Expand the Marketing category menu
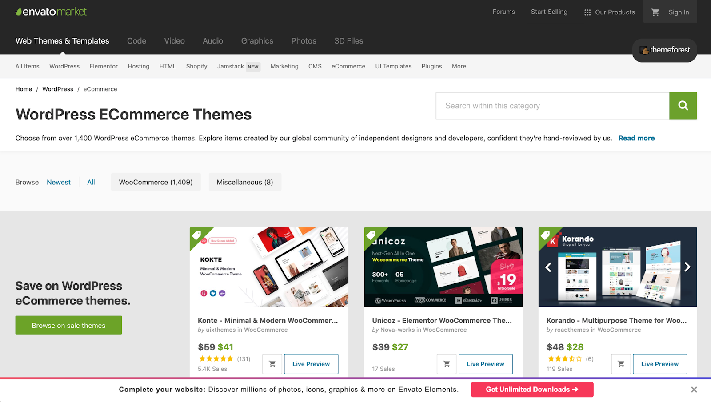Screen dimensions: 711x402 click(x=284, y=66)
